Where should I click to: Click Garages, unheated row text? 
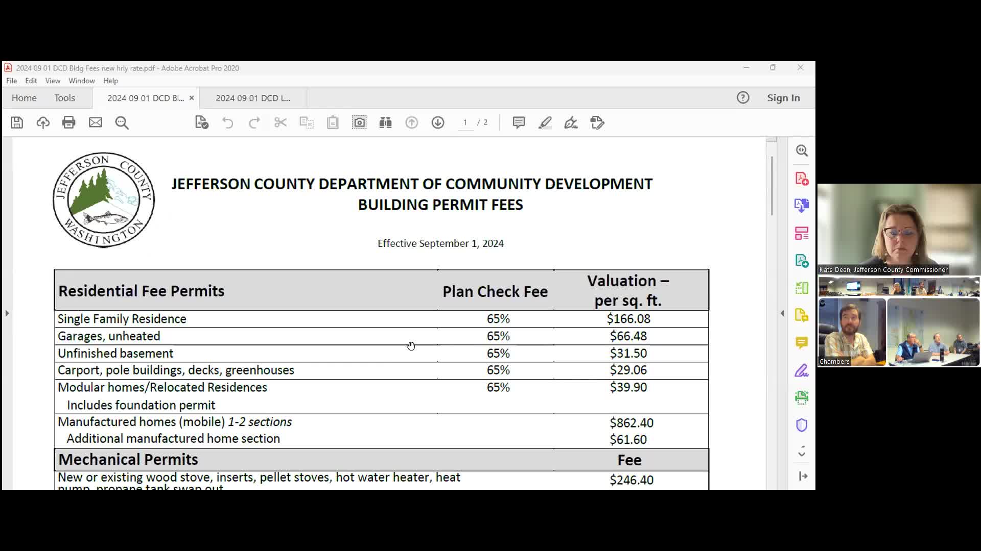pyautogui.click(x=109, y=336)
